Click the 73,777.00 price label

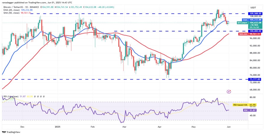(x=255, y=79)
